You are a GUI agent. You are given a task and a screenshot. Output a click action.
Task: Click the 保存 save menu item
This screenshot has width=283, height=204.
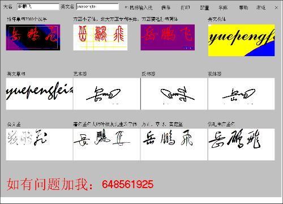coord(166,7)
